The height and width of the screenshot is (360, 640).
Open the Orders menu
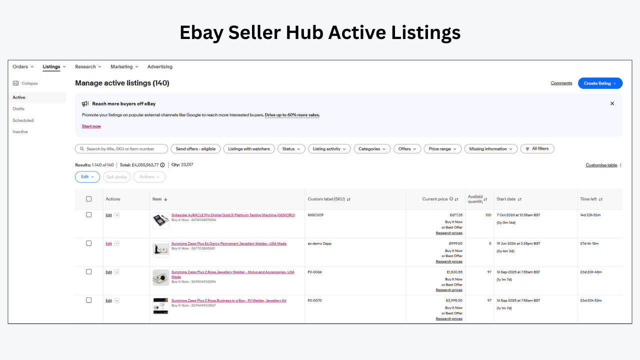pyautogui.click(x=23, y=66)
